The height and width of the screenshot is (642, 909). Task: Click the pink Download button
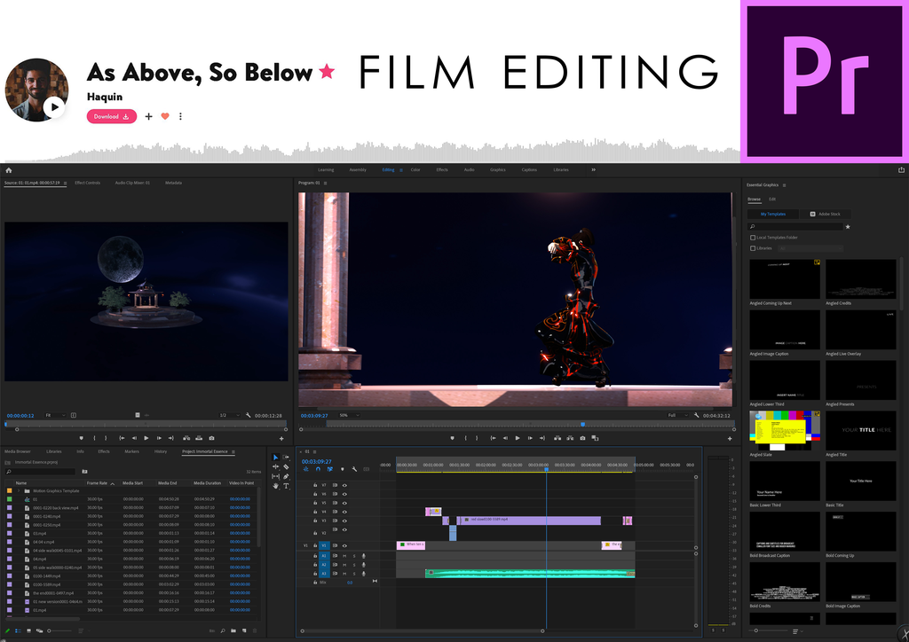point(111,116)
